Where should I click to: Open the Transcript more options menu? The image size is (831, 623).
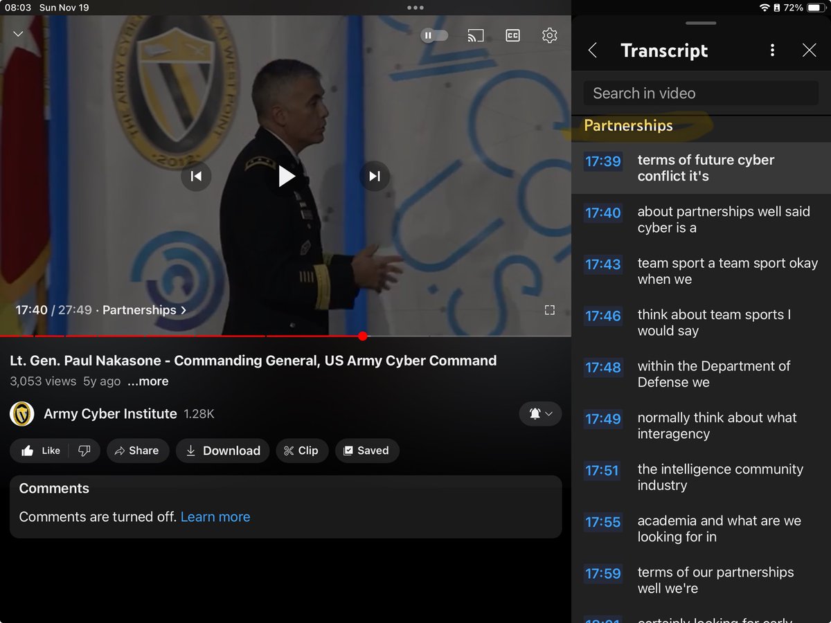tap(772, 51)
